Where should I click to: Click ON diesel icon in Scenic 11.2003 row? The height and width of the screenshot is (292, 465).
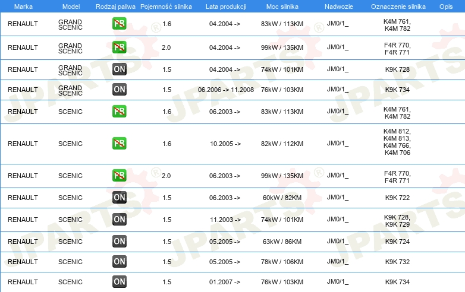pyautogui.click(x=119, y=219)
